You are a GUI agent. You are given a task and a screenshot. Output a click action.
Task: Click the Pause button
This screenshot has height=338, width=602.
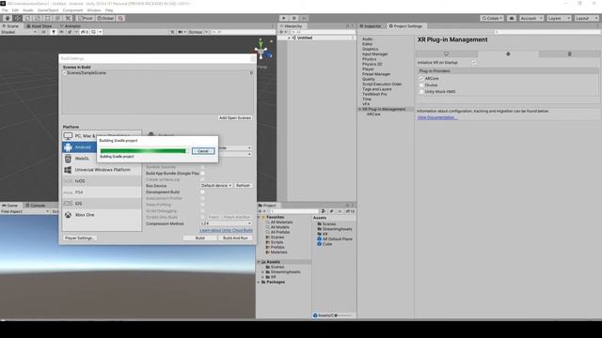[x=294, y=18]
